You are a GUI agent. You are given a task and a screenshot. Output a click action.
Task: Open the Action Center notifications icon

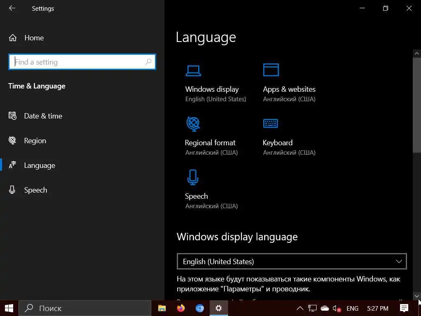pos(404,308)
